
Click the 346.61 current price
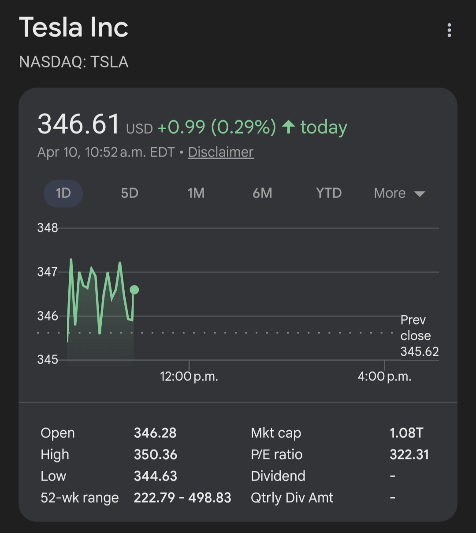pyautogui.click(x=78, y=124)
